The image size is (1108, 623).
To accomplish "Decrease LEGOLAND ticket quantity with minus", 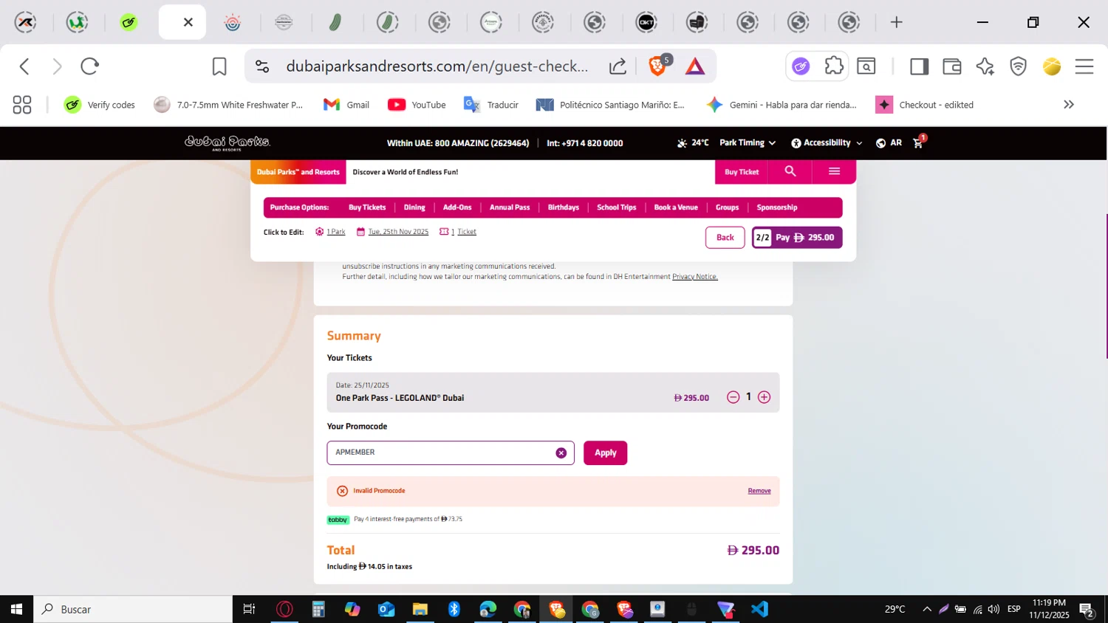I will [x=733, y=397].
